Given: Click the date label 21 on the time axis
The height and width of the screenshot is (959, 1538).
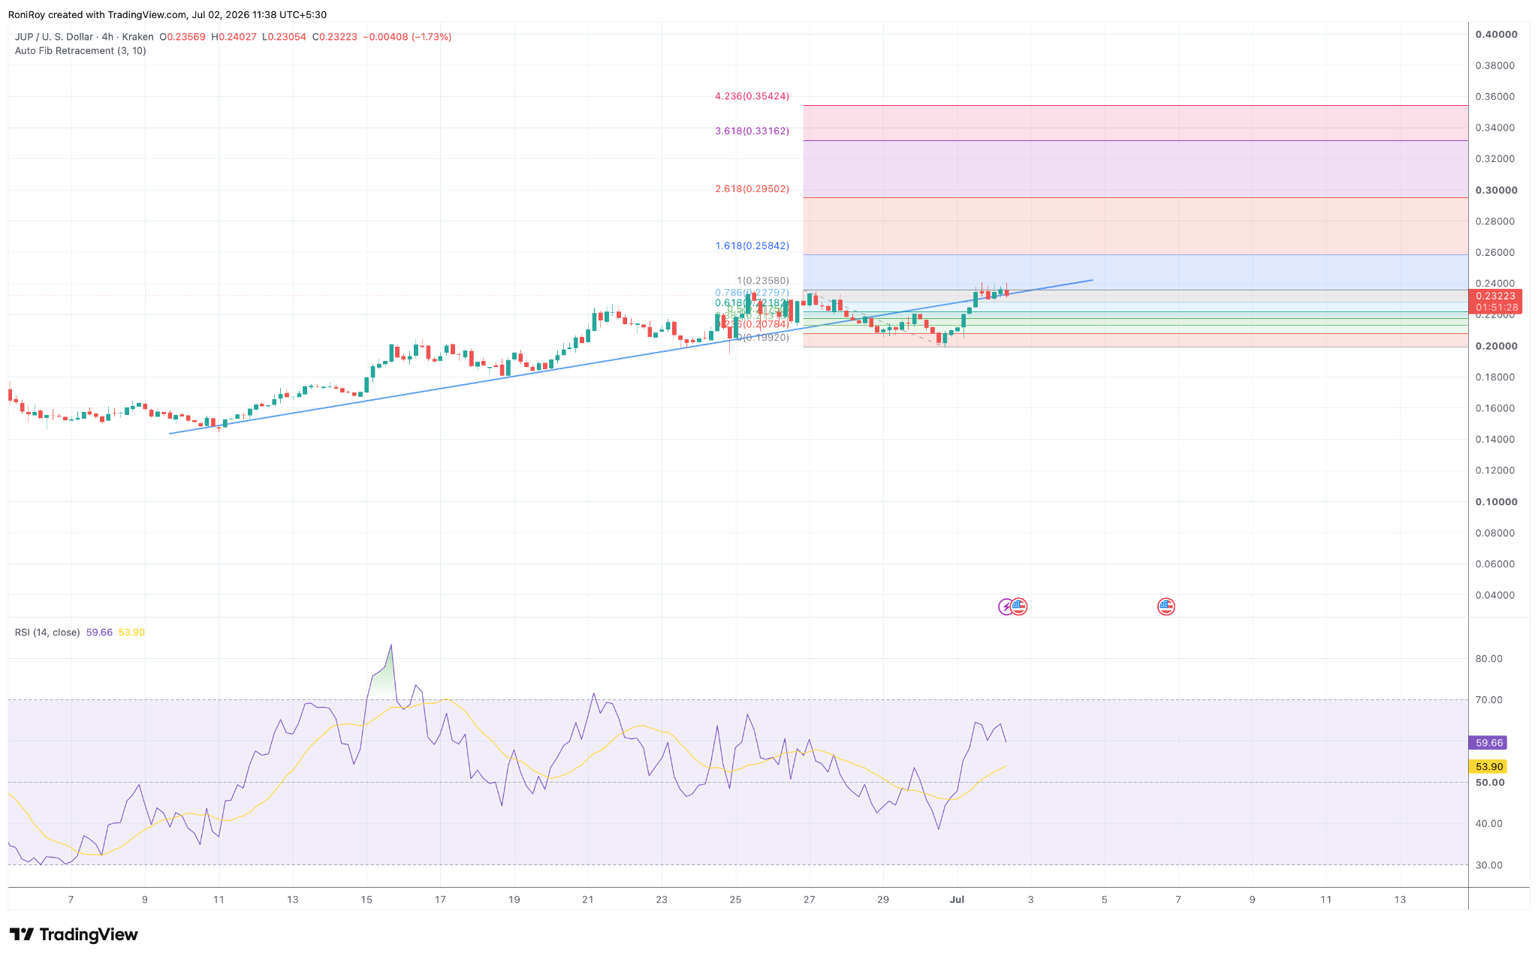Looking at the screenshot, I should coord(588,899).
